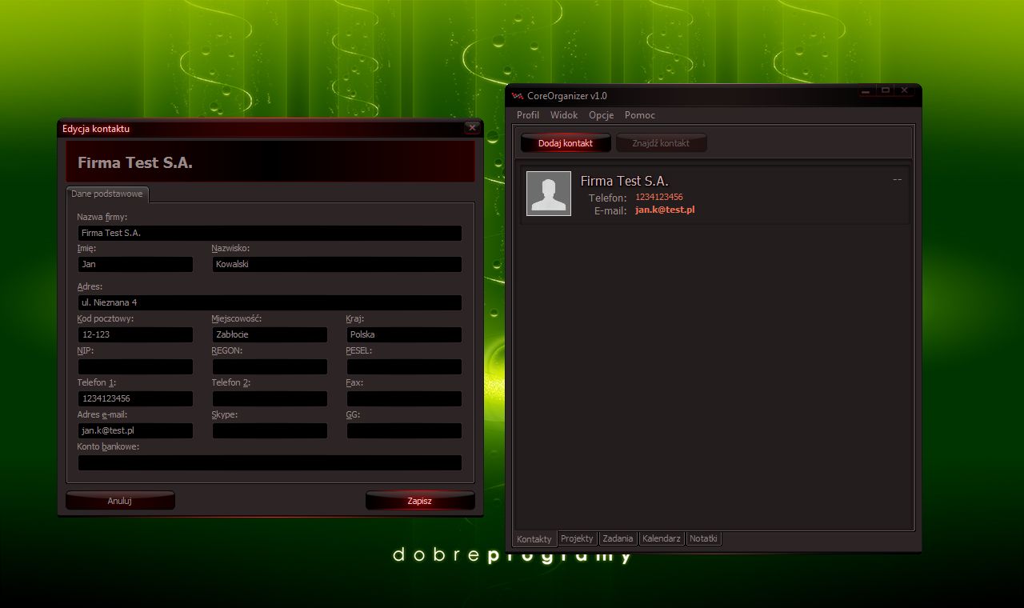Click the Znajdź kontakt button
The image size is (1024, 608).
[x=661, y=143]
